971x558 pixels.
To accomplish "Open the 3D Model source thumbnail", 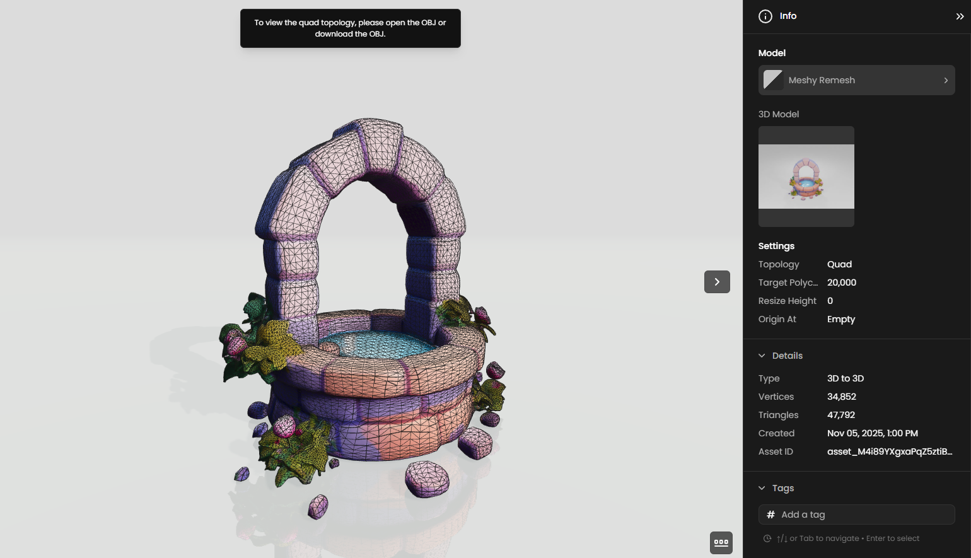I will (806, 177).
